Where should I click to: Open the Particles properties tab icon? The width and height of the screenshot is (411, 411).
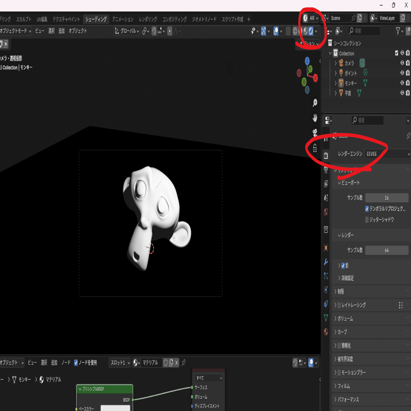coord(326,276)
